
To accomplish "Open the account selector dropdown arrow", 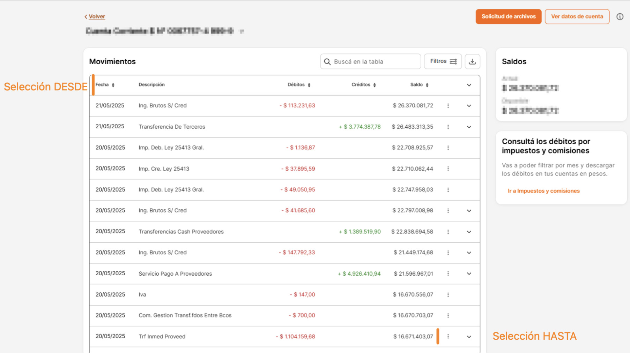I will [x=242, y=31].
